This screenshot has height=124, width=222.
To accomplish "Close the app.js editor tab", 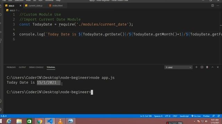I will click(20, 6).
